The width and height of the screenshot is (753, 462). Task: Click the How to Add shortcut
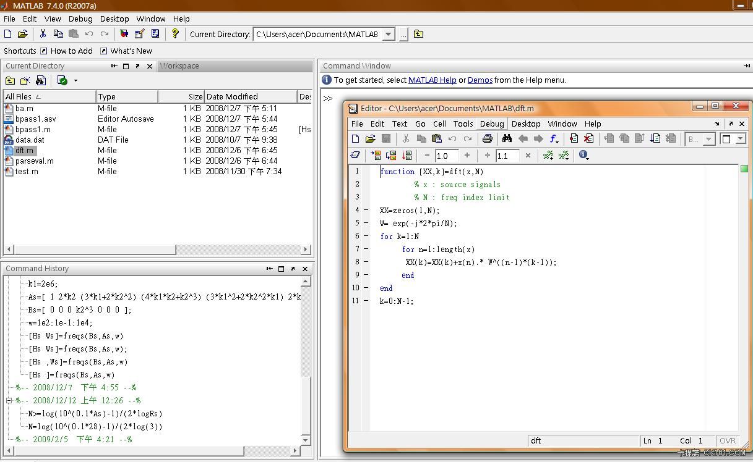click(65, 51)
